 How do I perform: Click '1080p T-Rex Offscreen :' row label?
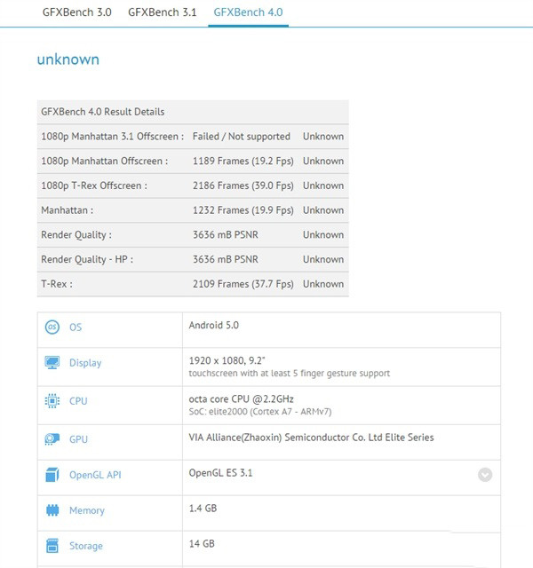coord(94,185)
